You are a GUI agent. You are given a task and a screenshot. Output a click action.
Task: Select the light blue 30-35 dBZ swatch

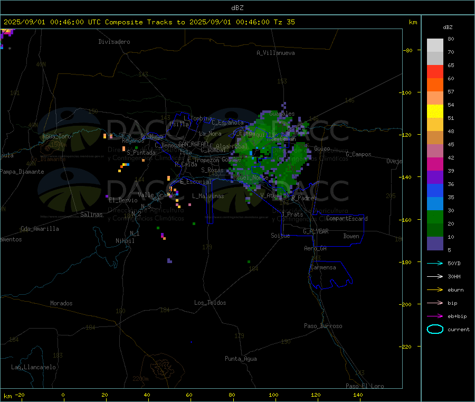435,204
